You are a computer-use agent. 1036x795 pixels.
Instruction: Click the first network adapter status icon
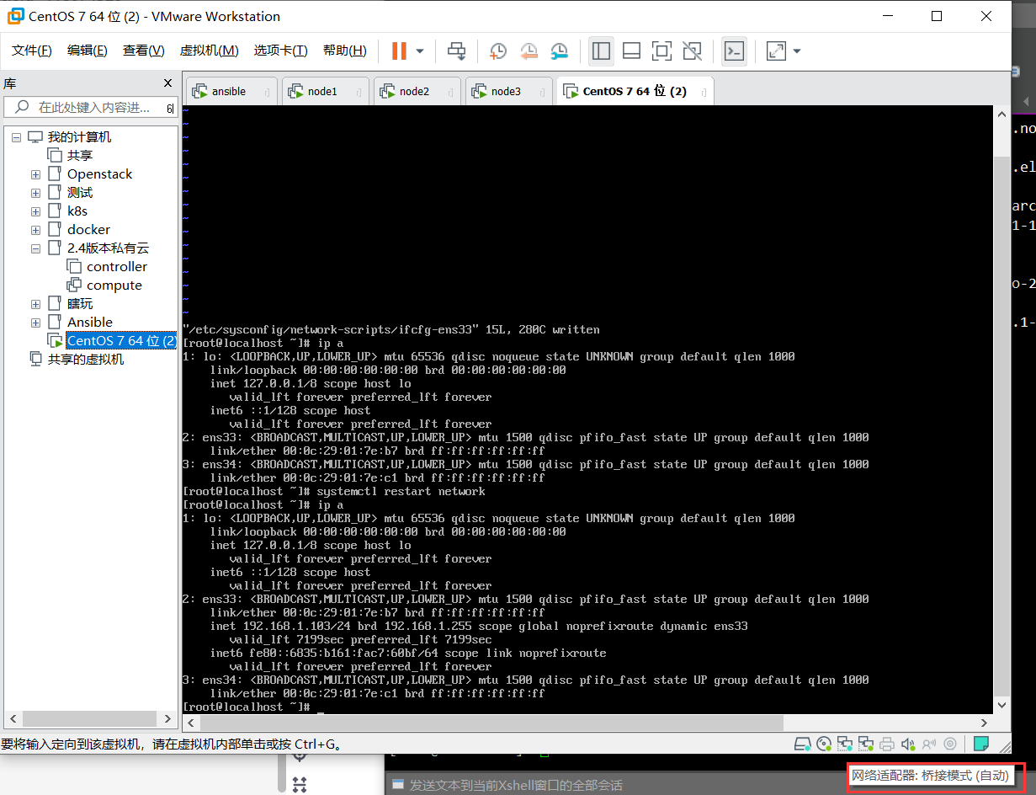[844, 744]
